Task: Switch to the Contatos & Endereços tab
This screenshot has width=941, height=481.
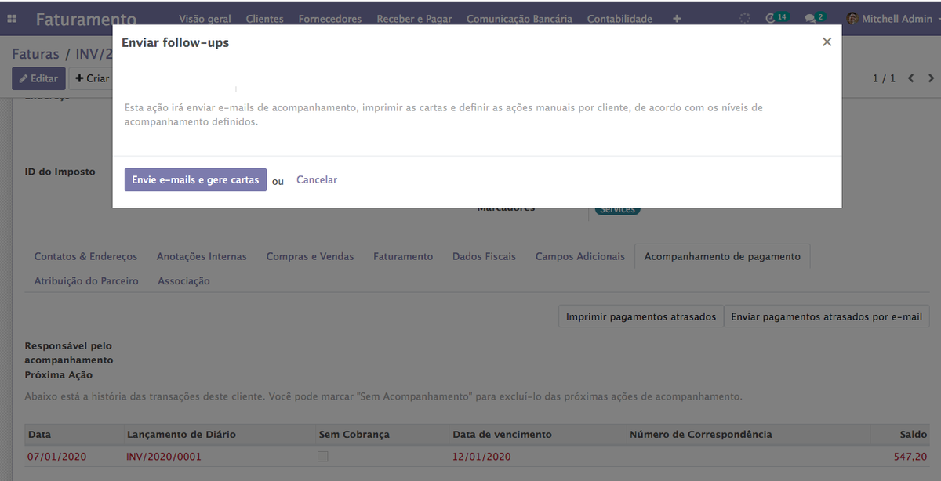Action: tap(85, 256)
